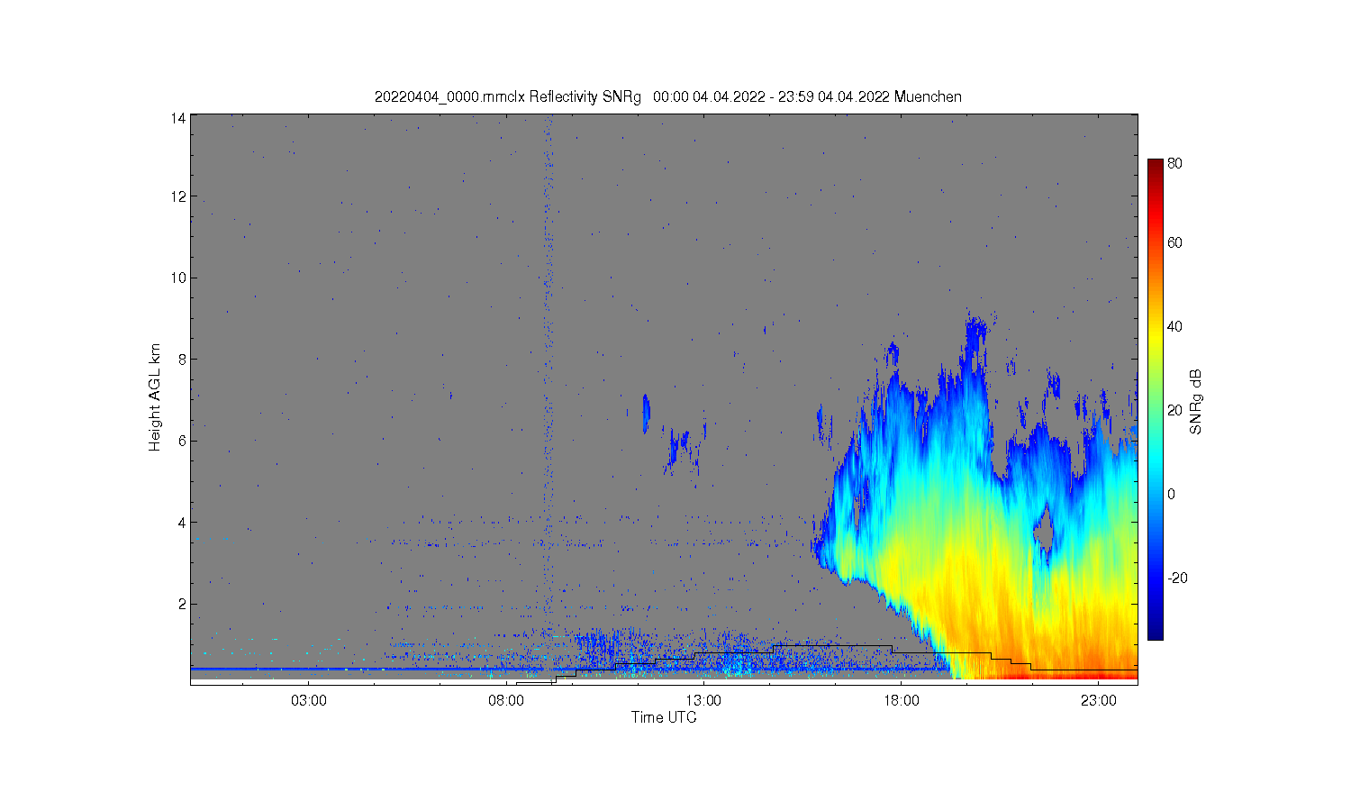Click the 13:00 time tick label
This screenshot has height=811, width=1351.
coord(703,701)
